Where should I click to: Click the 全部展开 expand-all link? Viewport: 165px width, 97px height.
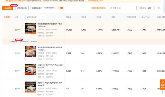pos(7,17)
